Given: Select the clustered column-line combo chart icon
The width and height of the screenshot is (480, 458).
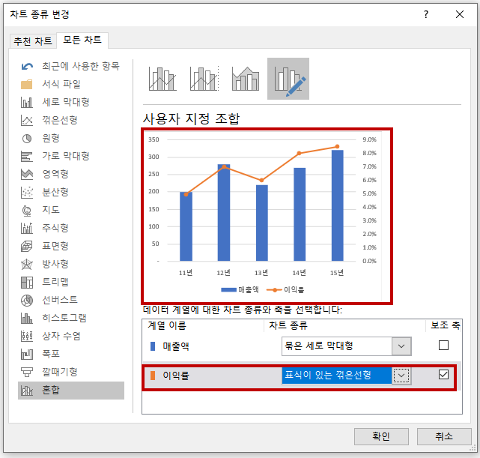Looking at the screenshot, I should [x=162, y=79].
